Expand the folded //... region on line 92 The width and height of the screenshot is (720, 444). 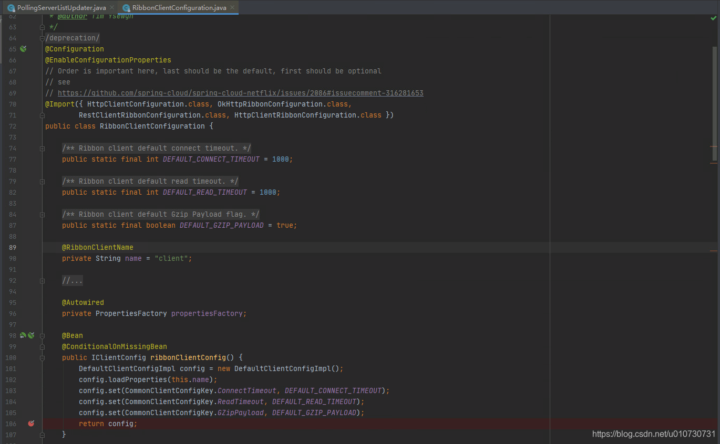(42, 281)
